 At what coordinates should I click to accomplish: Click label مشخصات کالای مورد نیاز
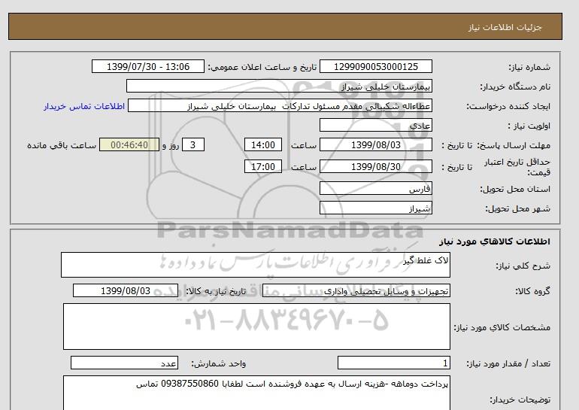tap(502, 327)
